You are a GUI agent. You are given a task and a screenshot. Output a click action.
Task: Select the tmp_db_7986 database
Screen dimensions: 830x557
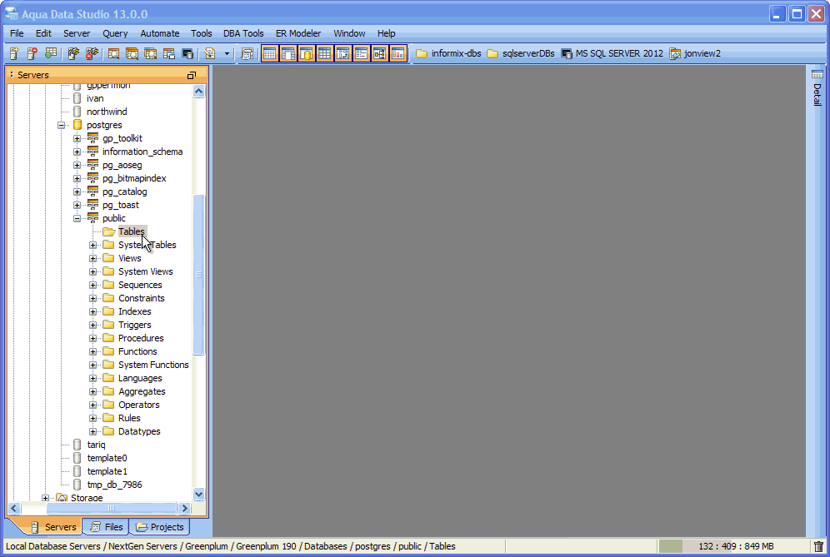click(114, 485)
